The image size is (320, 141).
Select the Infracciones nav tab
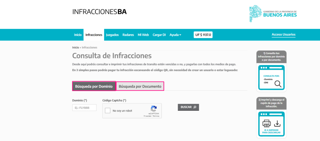[94, 35]
